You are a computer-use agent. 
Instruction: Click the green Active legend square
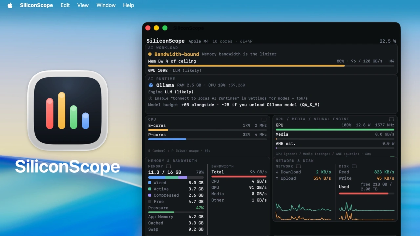coord(150,189)
